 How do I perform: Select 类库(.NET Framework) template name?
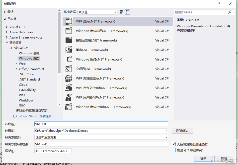92,50
